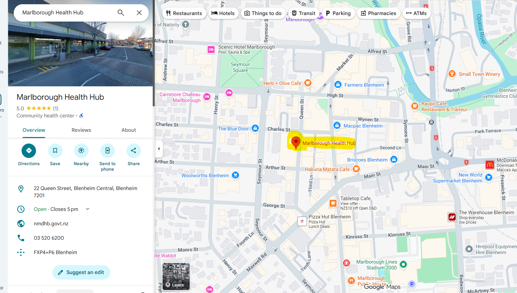Show ATMs filter chip
This screenshot has width=517, height=293.
(417, 13)
